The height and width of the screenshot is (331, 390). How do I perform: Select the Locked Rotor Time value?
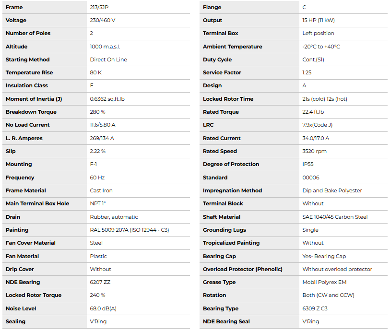tap(325, 99)
